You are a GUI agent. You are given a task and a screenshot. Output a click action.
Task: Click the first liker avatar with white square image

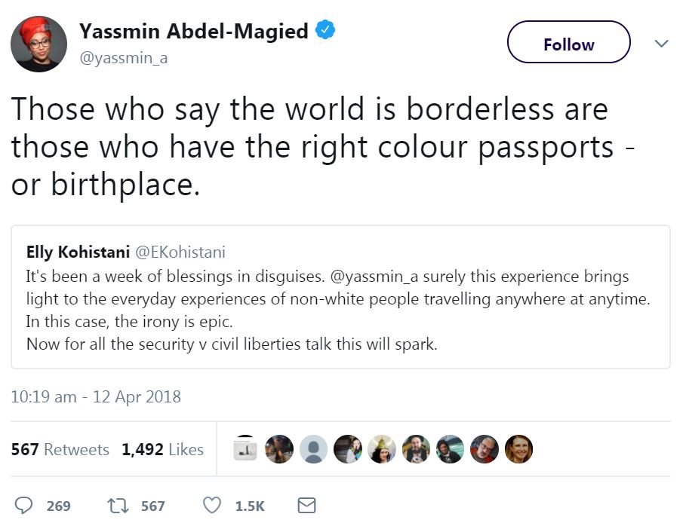tap(245, 449)
